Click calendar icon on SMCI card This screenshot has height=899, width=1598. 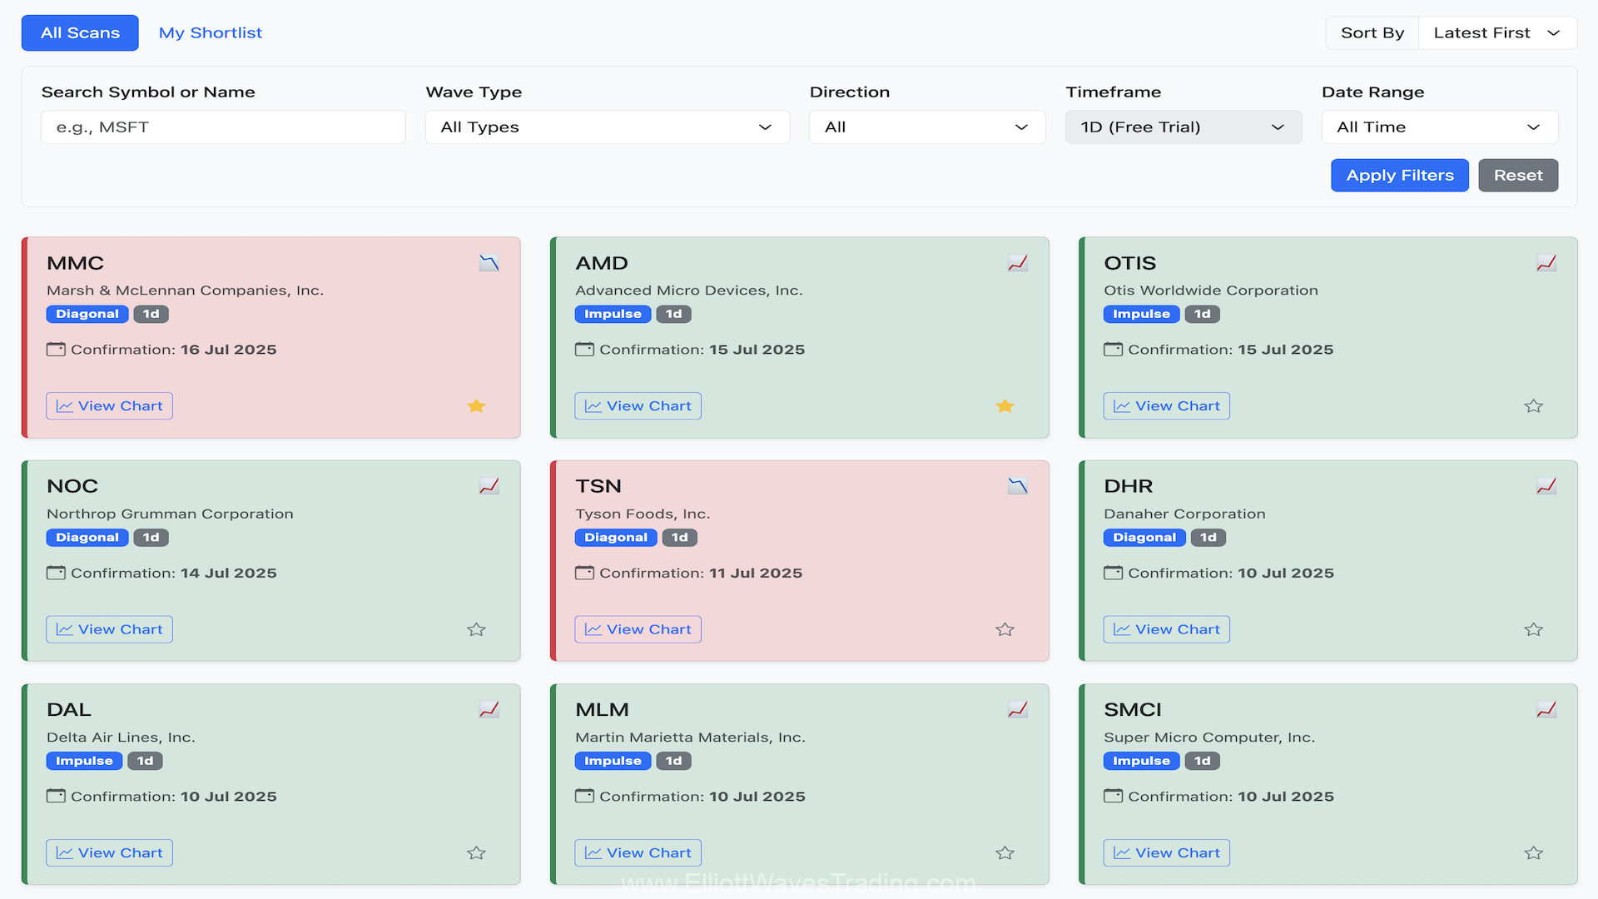1113,796
